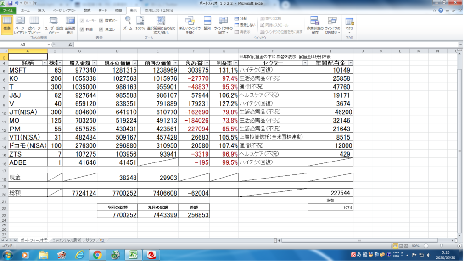Click the zoom slider handle
Viewport: 470px width, 263px height.
(441, 246)
